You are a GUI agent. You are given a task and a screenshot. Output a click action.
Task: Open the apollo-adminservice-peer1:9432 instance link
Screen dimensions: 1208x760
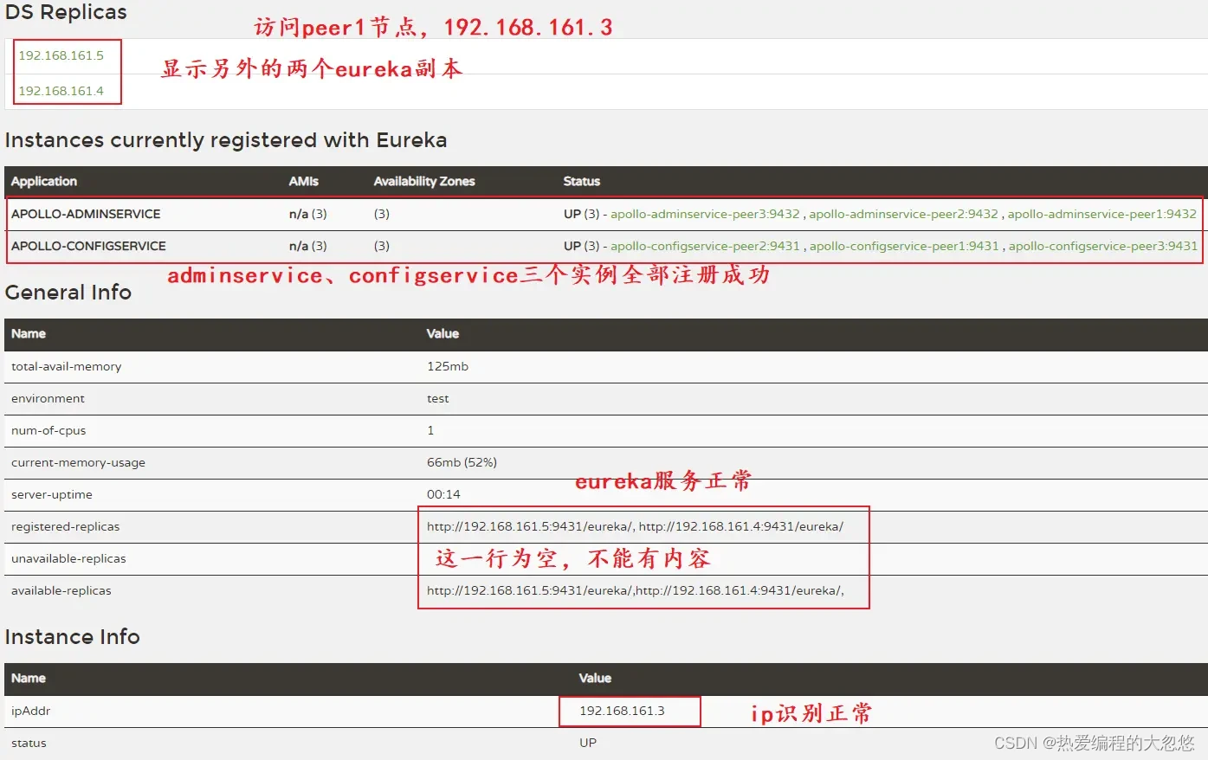click(1101, 214)
